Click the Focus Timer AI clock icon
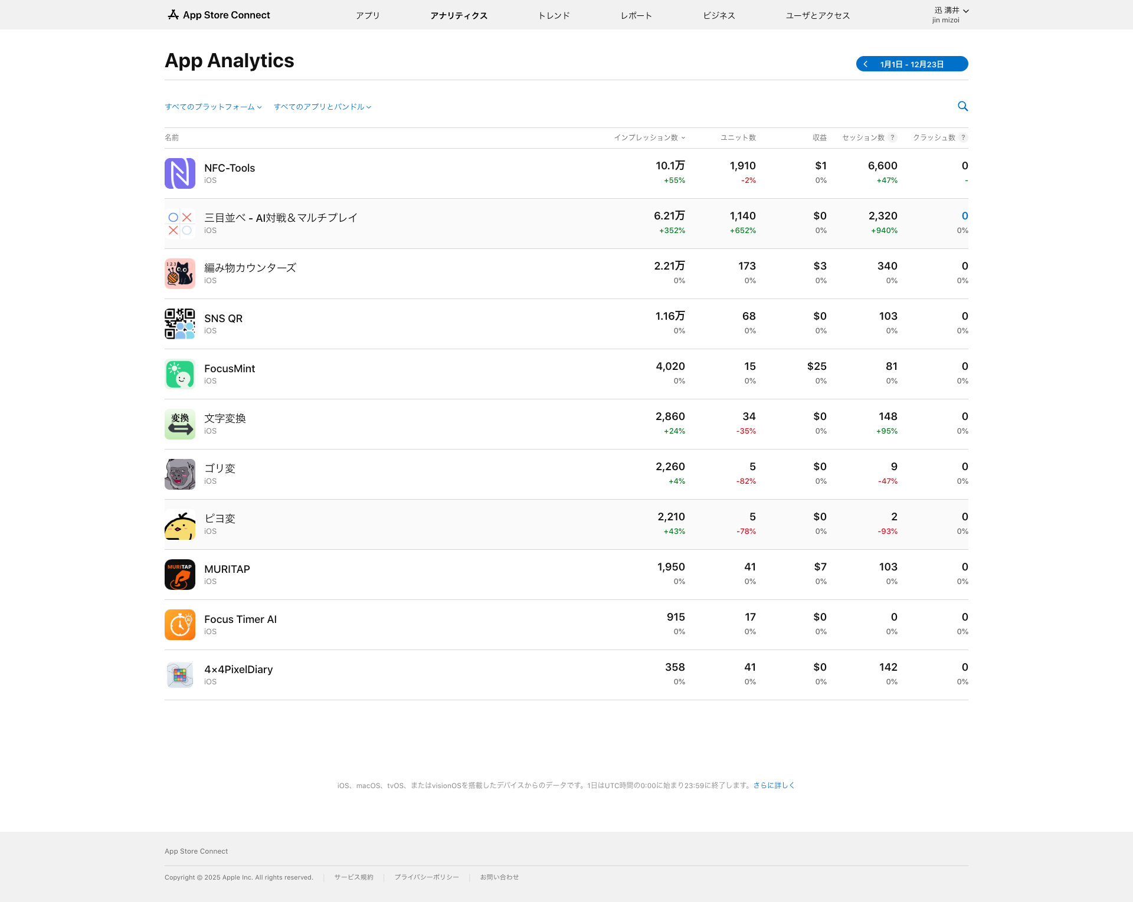 tap(179, 624)
